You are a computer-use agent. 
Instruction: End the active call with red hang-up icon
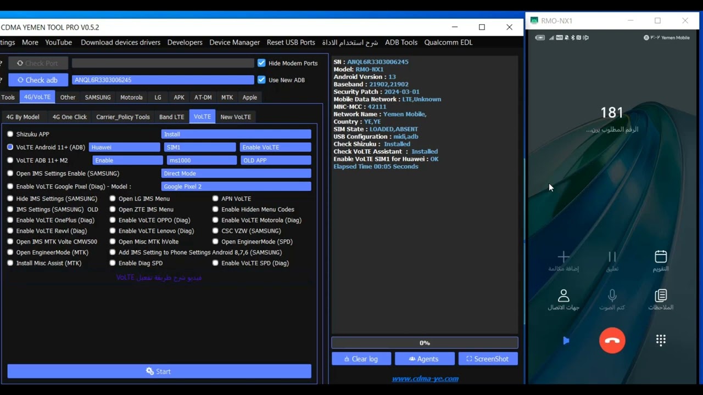tap(612, 340)
